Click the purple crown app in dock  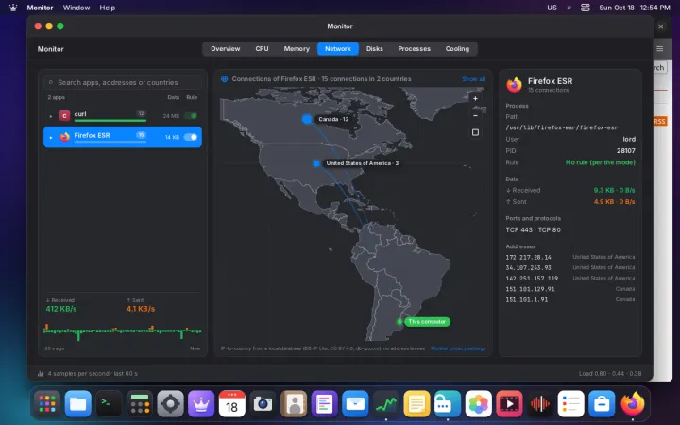(x=201, y=404)
